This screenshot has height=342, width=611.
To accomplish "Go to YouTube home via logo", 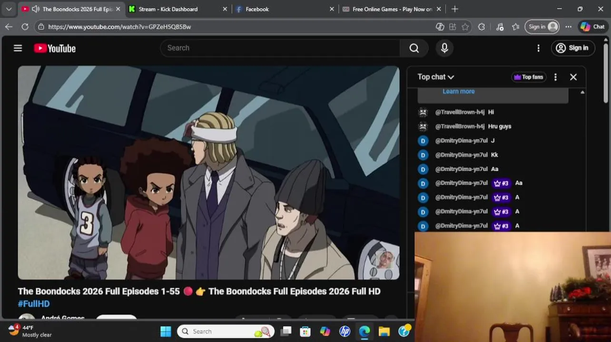I will (x=55, y=48).
